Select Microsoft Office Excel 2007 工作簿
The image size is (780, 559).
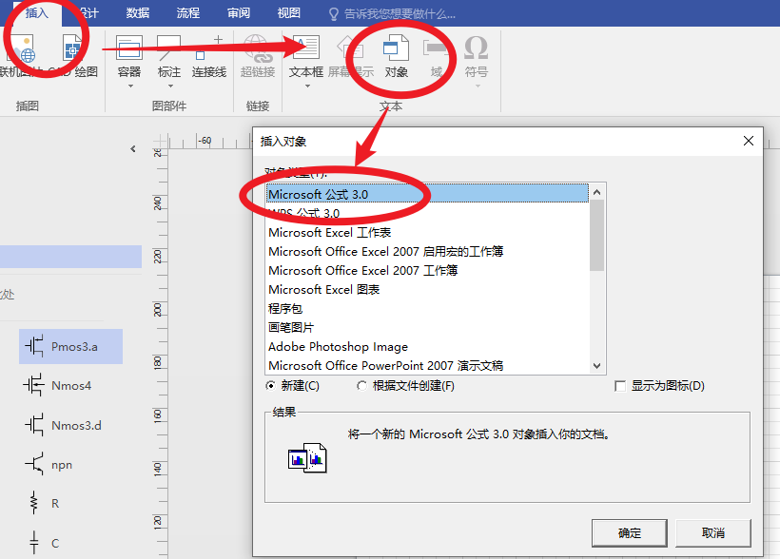427,270
